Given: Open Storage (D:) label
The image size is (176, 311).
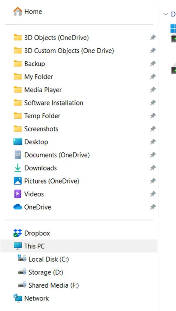Looking at the screenshot, I should click(x=46, y=273).
